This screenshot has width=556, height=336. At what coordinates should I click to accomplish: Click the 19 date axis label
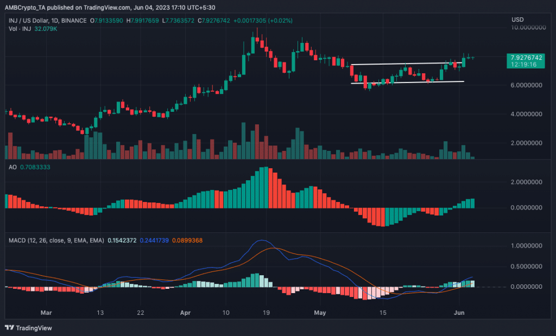[266, 313]
